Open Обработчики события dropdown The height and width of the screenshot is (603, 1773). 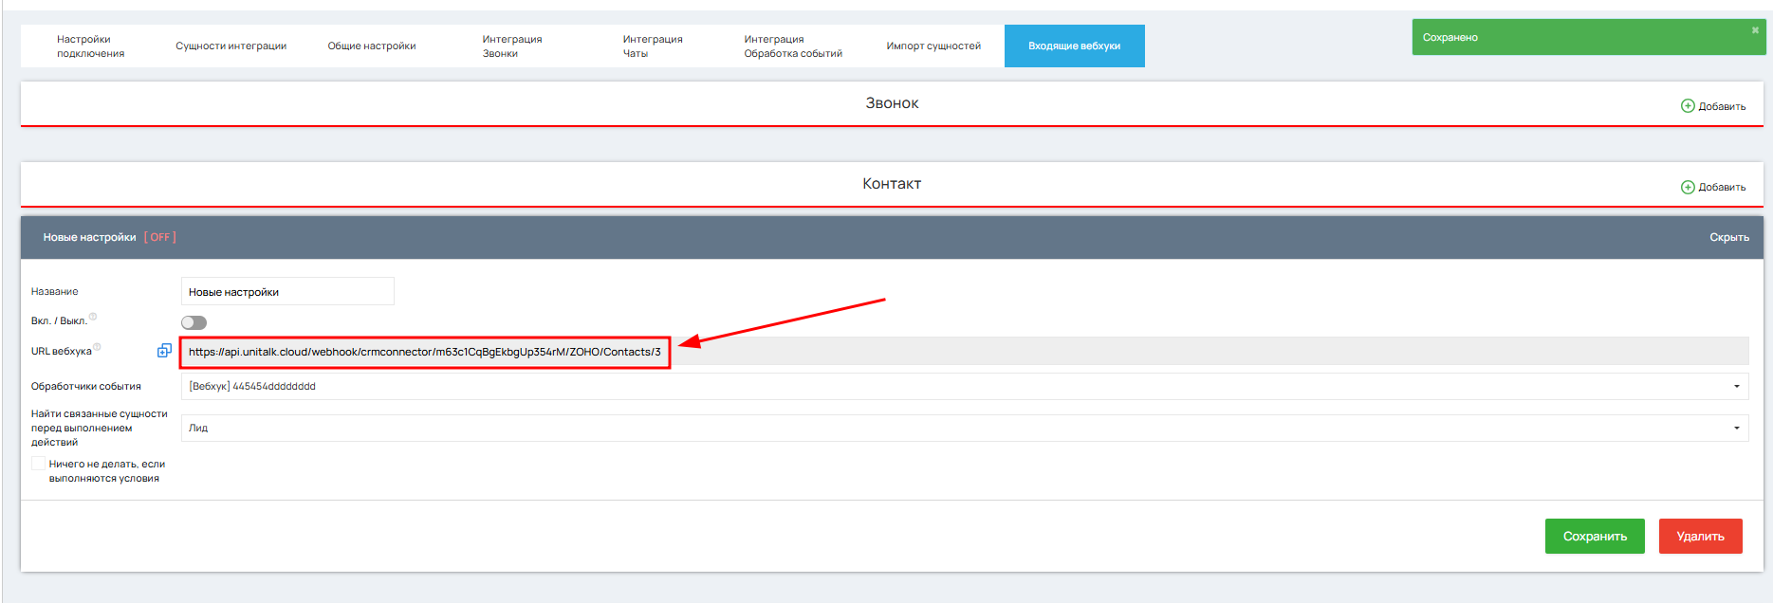(965, 386)
